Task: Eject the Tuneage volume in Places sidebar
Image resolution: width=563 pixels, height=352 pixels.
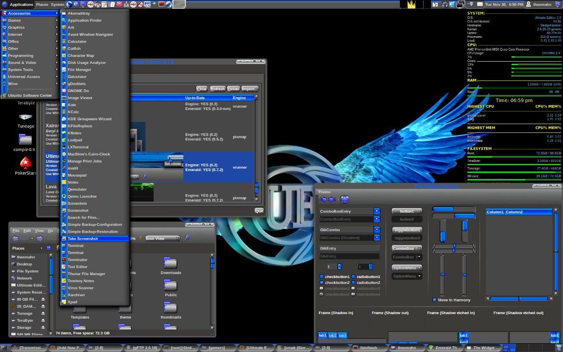Action: 43,313
